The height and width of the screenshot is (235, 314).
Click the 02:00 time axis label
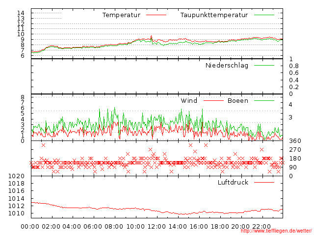51,227
